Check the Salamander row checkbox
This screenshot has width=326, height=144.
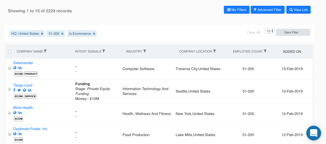pos(10,68)
